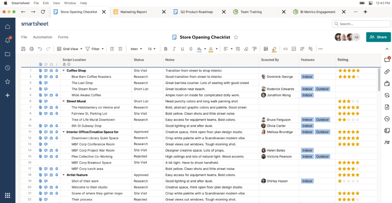Image resolution: width=392 pixels, height=203 pixels.
Task: Open text color dropdown arrow
Action: click(x=217, y=49)
